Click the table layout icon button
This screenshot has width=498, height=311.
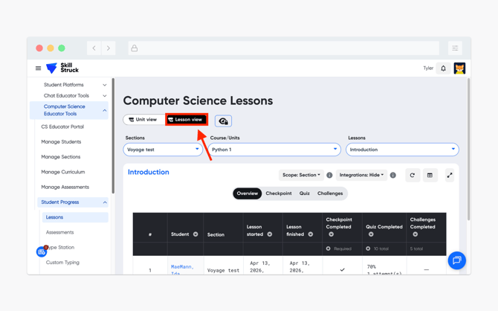tap(430, 176)
